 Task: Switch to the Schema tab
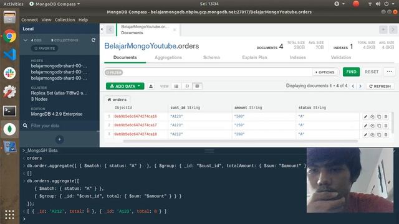coord(211,57)
